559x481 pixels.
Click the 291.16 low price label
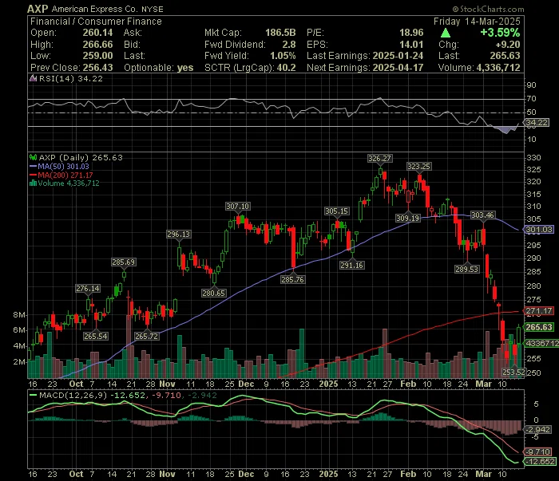(x=352, y=265)
